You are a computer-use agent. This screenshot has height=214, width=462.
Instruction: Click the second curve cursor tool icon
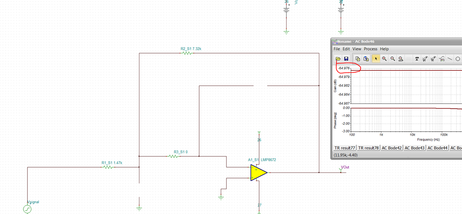pyautogui.click(x=433, y=59)
